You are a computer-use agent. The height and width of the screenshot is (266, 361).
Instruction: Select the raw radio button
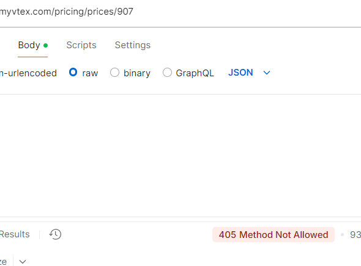(x=73, y=72)
